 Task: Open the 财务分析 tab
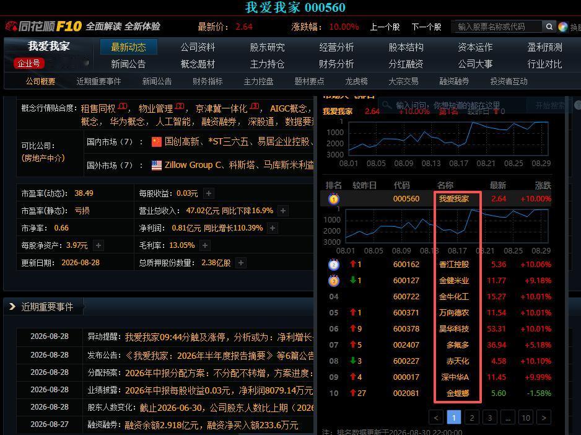point(336,64)
